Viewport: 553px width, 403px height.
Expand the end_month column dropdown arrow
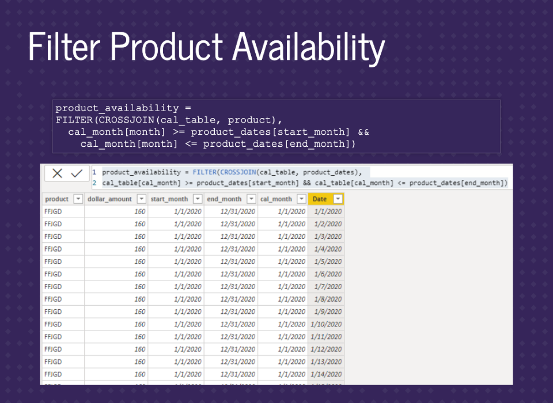251,199
